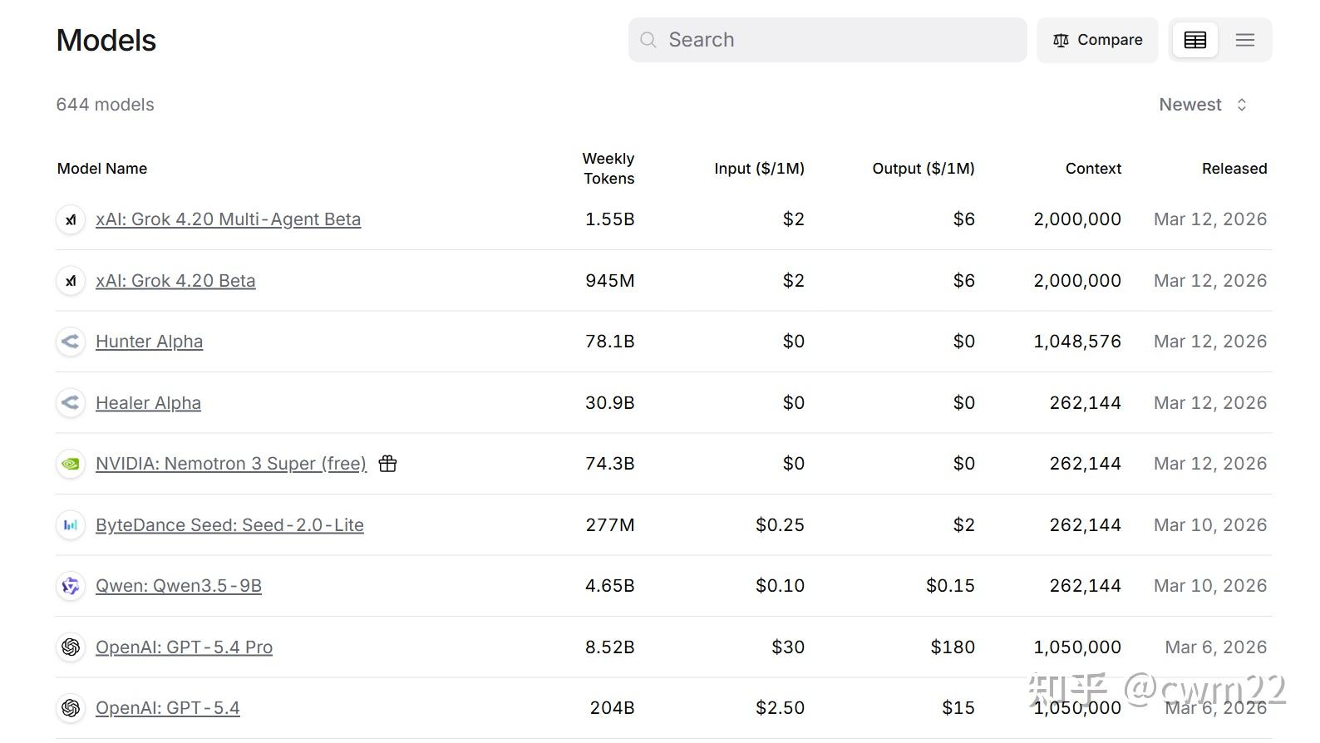Screen dimensions: 1320x743
Task: Open xAI: Grok 4.20 Multi-Agent Beta
Action: click(228, 219)
